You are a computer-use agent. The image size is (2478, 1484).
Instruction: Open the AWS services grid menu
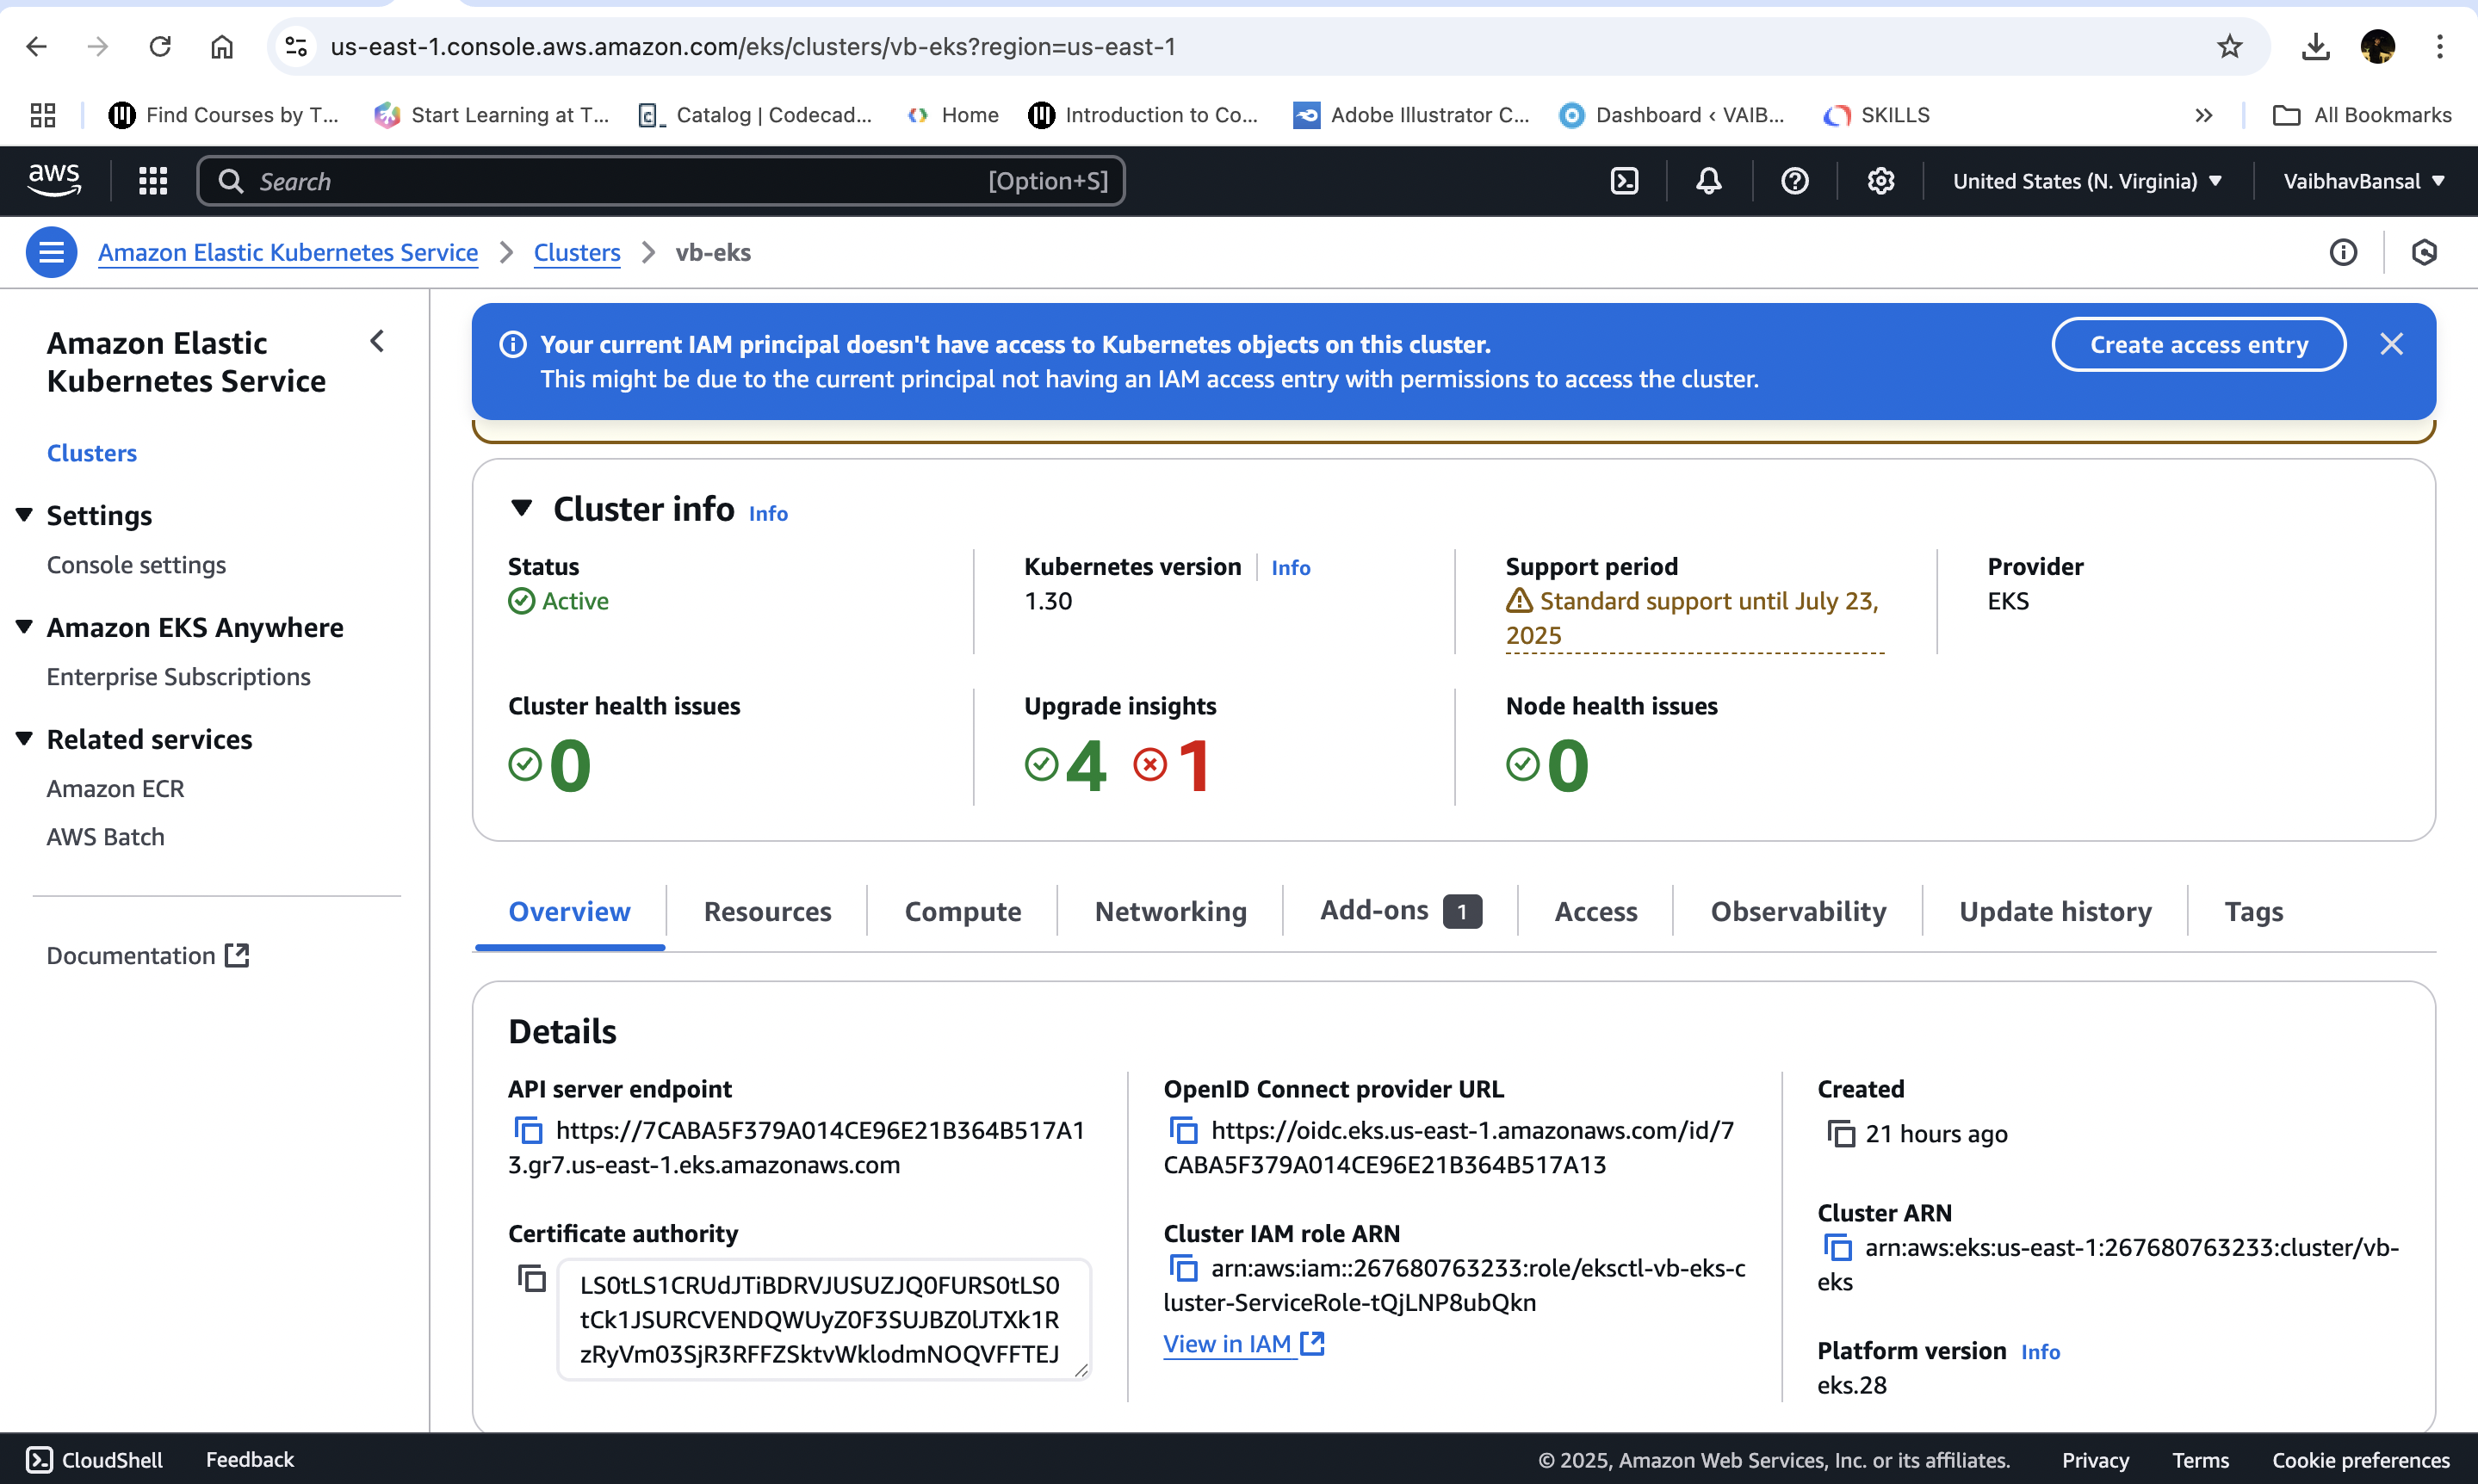point(153,181)
